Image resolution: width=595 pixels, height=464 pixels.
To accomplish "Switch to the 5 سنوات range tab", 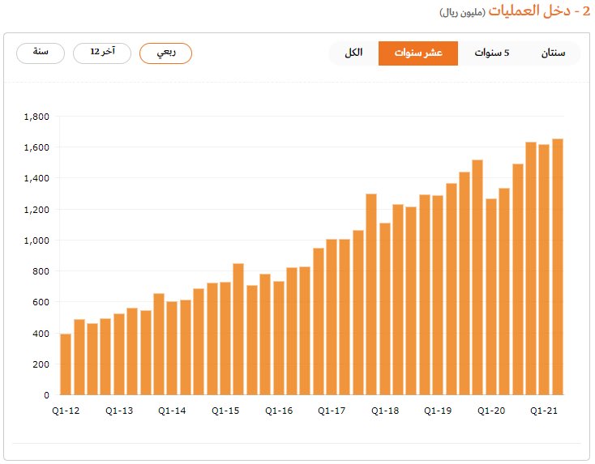I will (491, 53).
